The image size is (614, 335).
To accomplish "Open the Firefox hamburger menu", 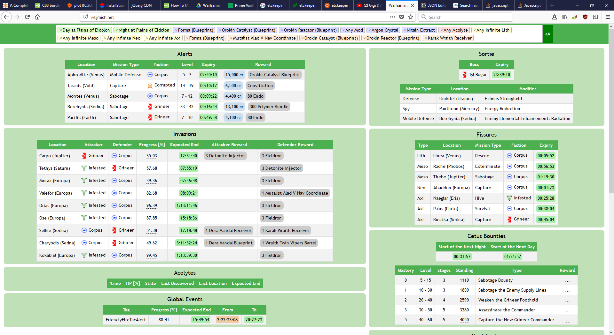I will 608,17.
